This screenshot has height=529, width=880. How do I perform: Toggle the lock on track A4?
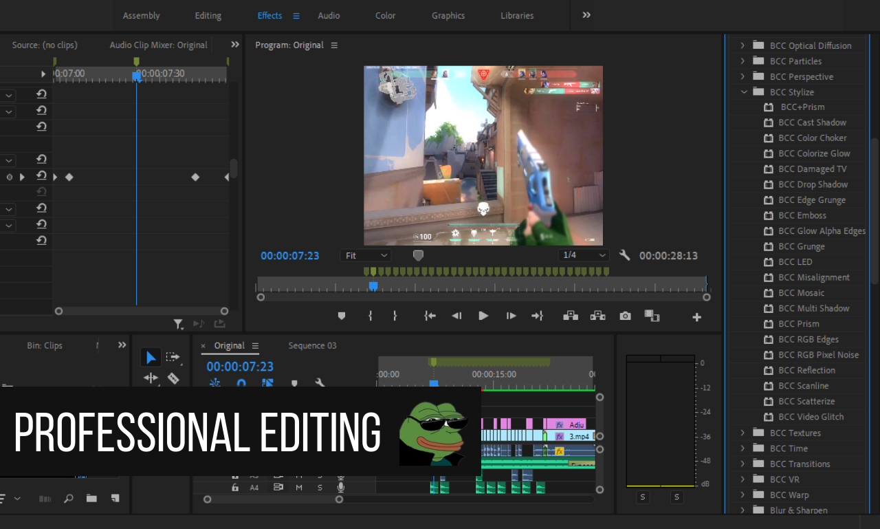click(235, 487)
